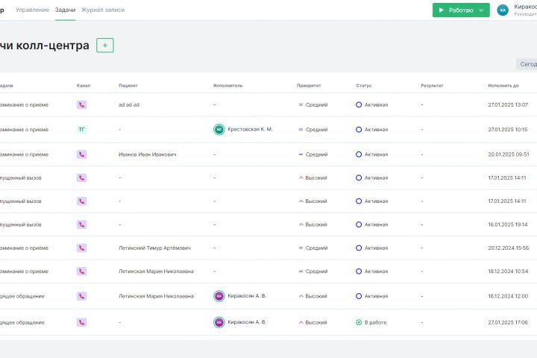Open 'Средний' priority in Иванов row
Image resolution: width=537 pixels, height=358 pixels.
[313, 154]
